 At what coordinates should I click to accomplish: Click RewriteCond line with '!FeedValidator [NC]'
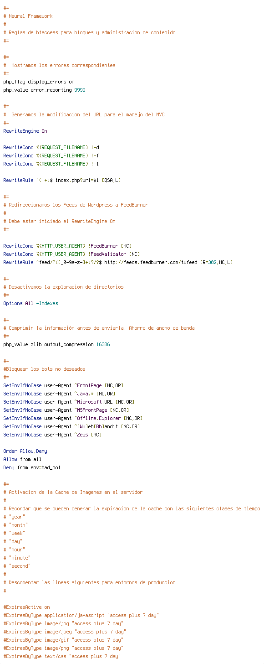(x=71, y=254)
